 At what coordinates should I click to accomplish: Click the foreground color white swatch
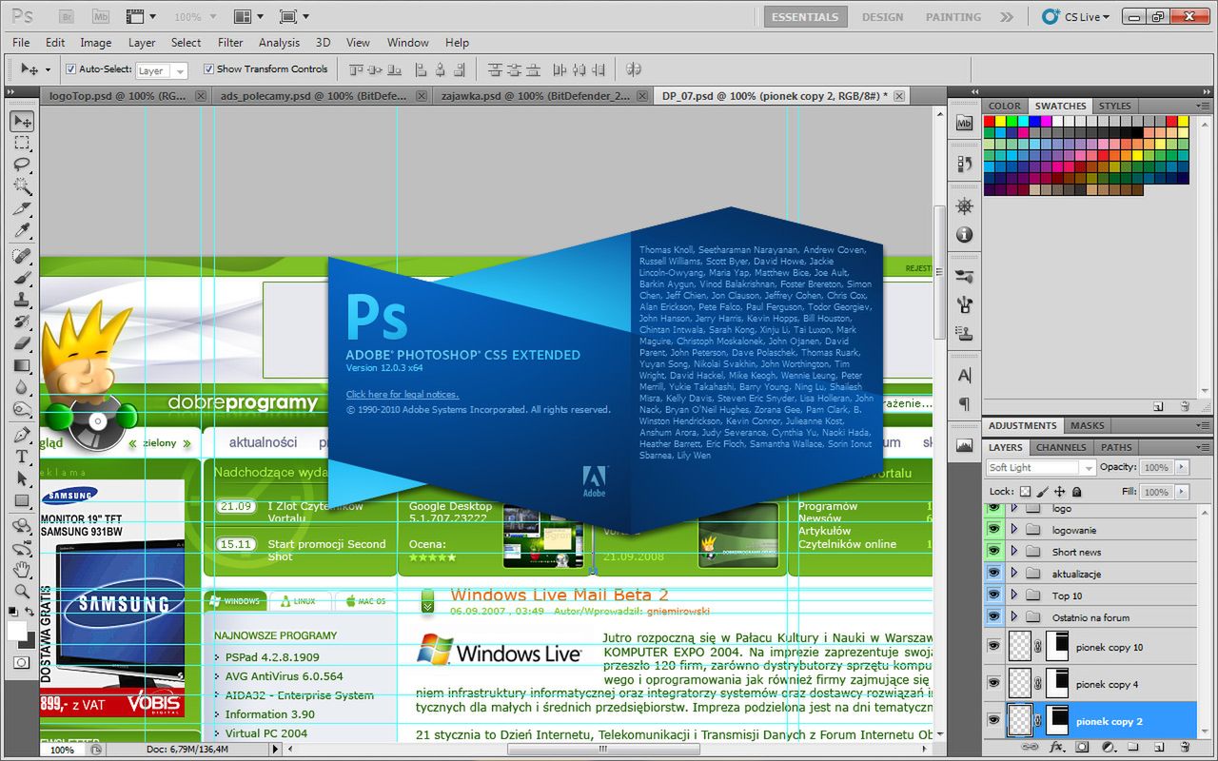tap(16, 629)
